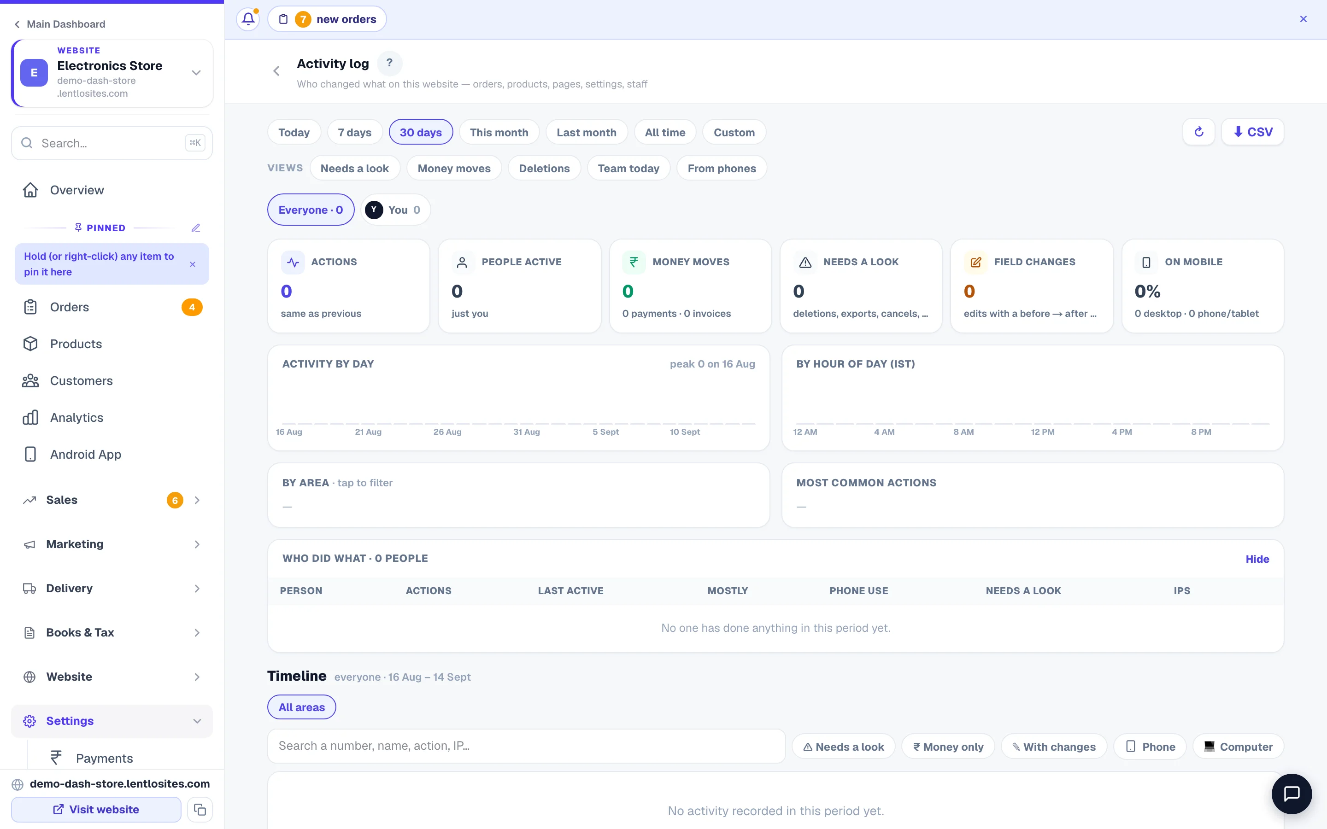Expand the Electronics Store website switcher
Image resolution: width=1327 pixels, height=829 pixels.
[196, 72]
